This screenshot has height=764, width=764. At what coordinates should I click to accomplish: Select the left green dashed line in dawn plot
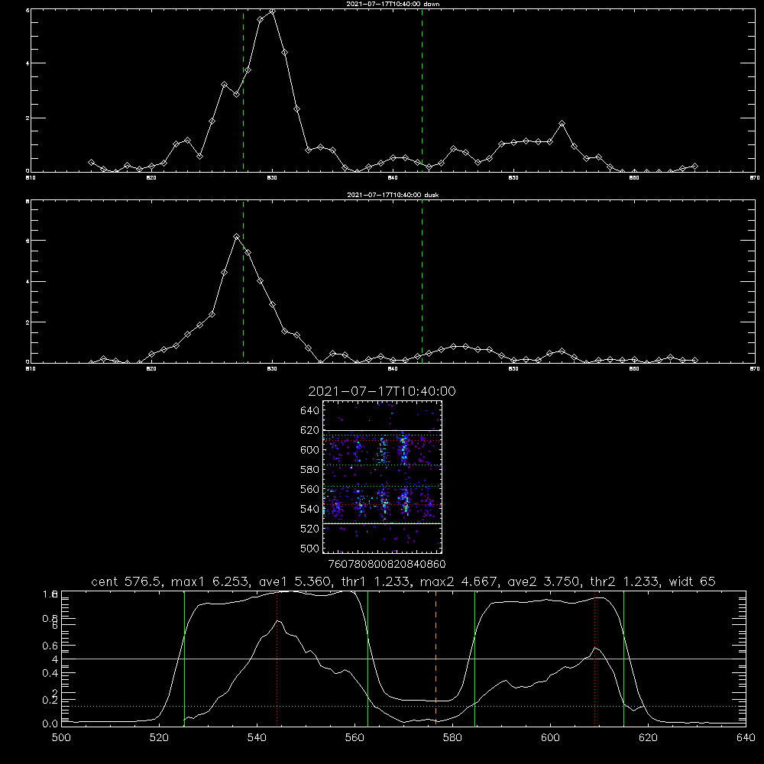coord(243,91)
